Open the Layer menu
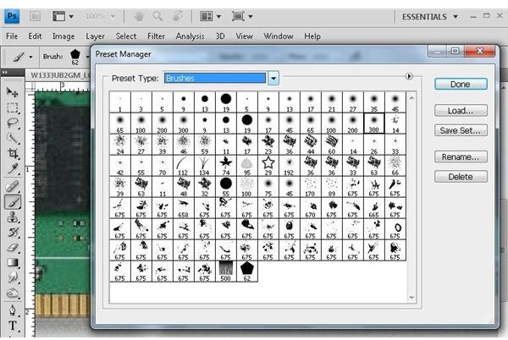This screenshot has width=508, height=340. (x=95, y=36)
